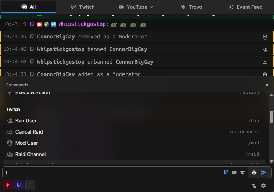
Task: Click the /raidcancel shortcut text
Action: tap(244, 132)
